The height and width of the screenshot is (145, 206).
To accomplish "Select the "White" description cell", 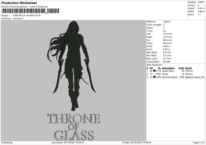I will point(165,74).
